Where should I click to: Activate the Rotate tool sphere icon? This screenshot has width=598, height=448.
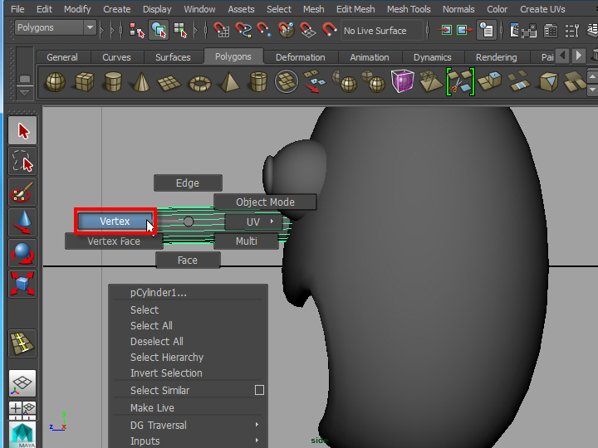coord(22,253)
